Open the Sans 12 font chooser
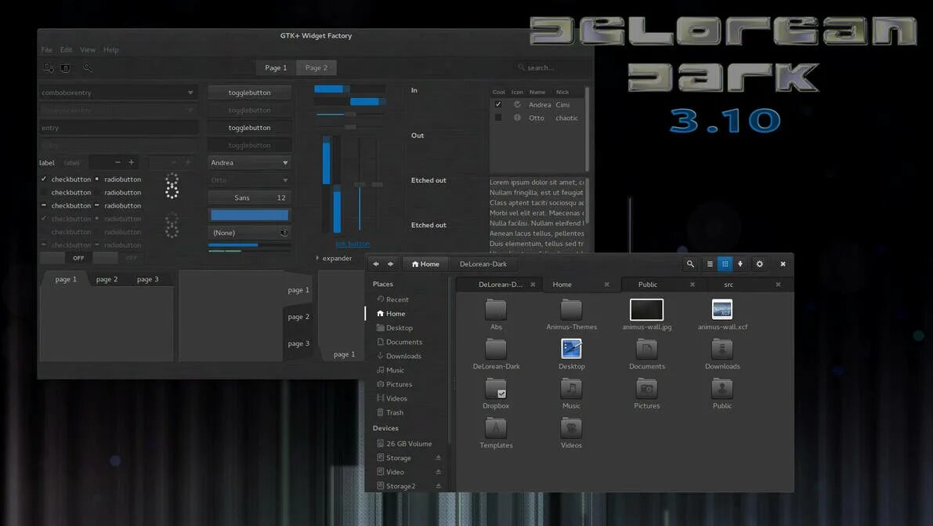Image resolution: width=933 pixels, height=526 pixels. [x=249, y=198]
